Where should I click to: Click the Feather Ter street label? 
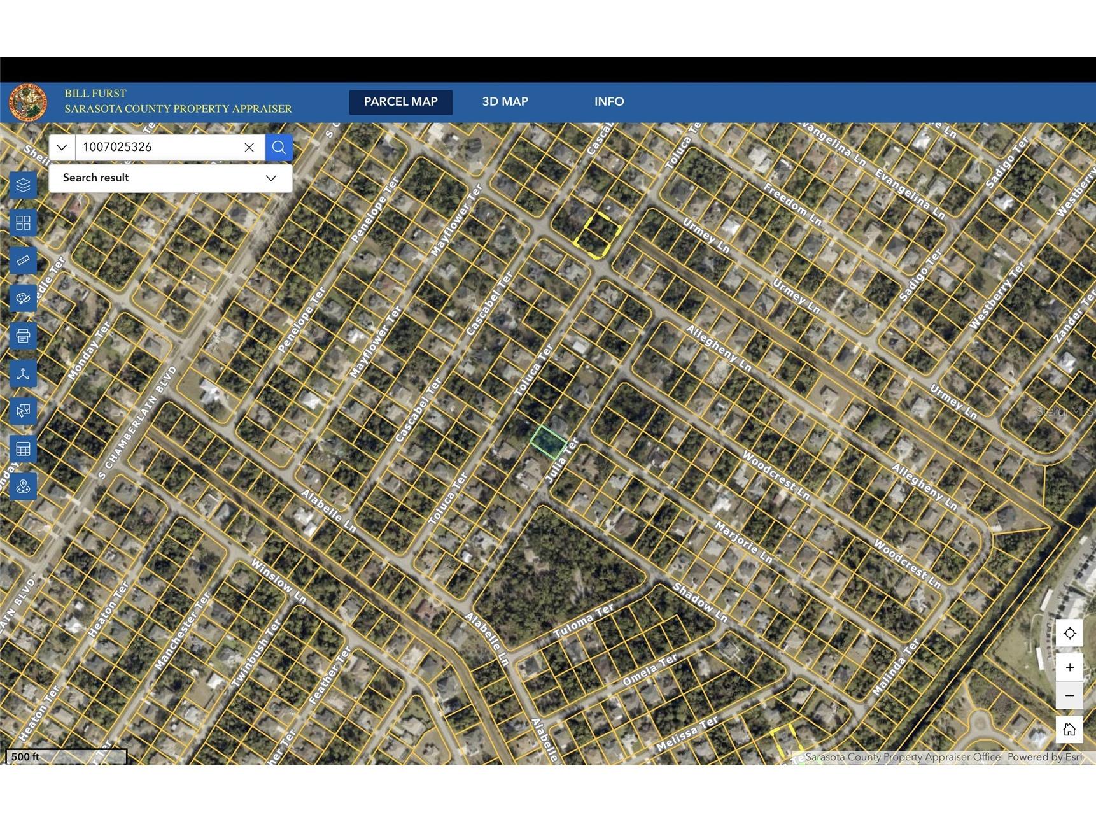pos(330,675)
